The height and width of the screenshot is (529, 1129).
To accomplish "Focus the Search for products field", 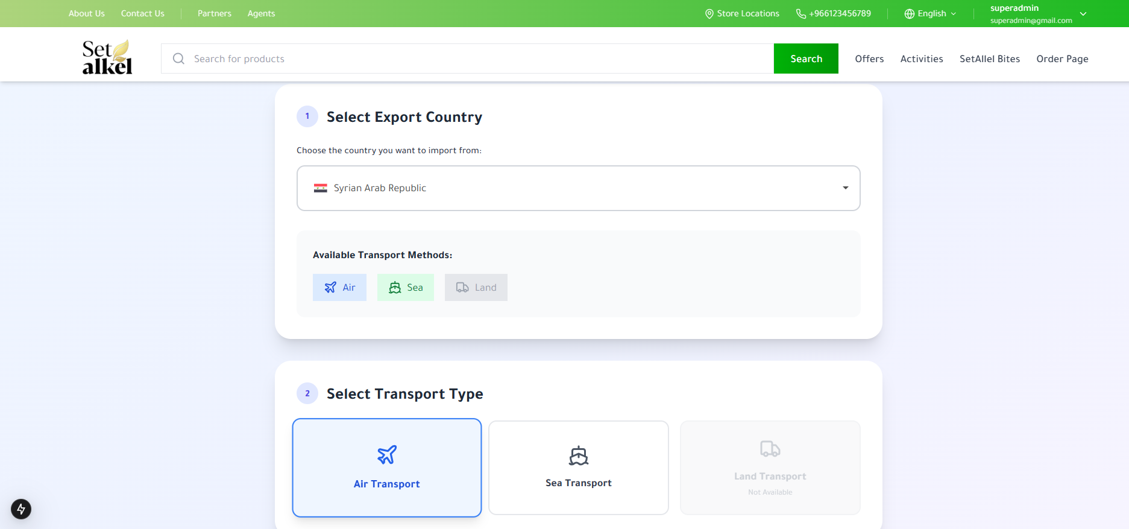I will [x=468, y=59].
